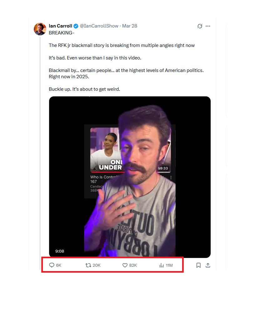The image size is (261, 313).
Task: Click the 11M views count
Action: pos(169,265)
